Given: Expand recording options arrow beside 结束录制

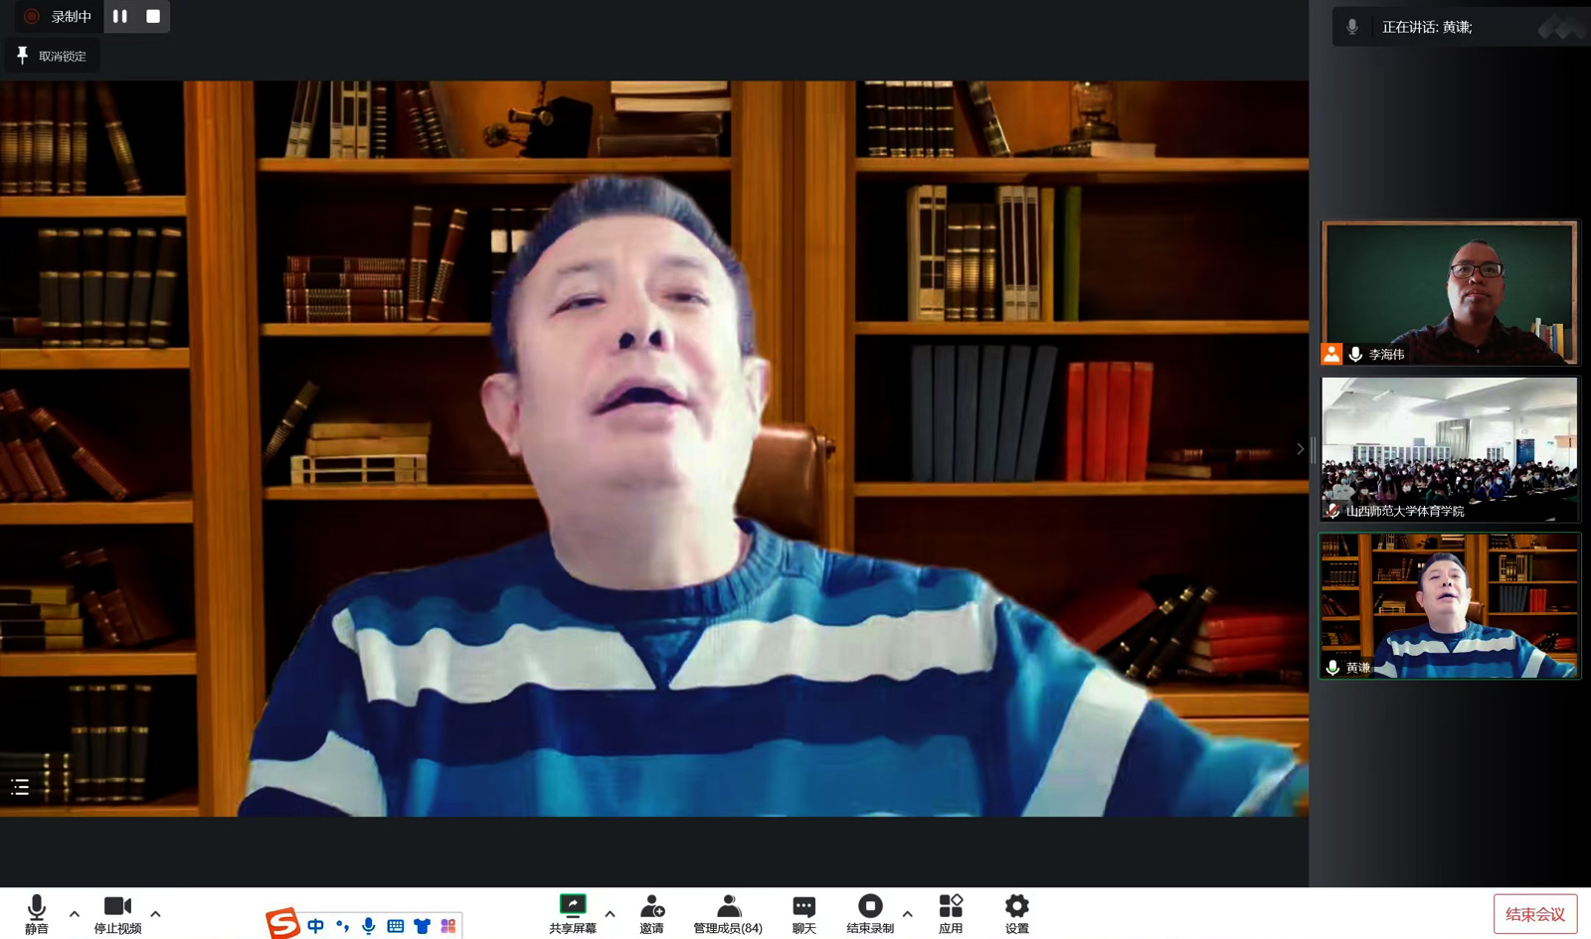Looking at the screenshot, I should tap(907, 913).
